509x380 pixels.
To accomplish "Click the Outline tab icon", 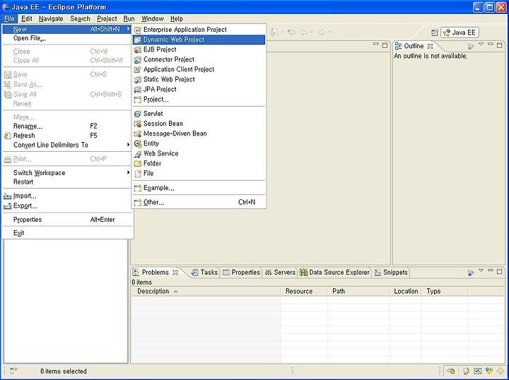I will (398, 46).
